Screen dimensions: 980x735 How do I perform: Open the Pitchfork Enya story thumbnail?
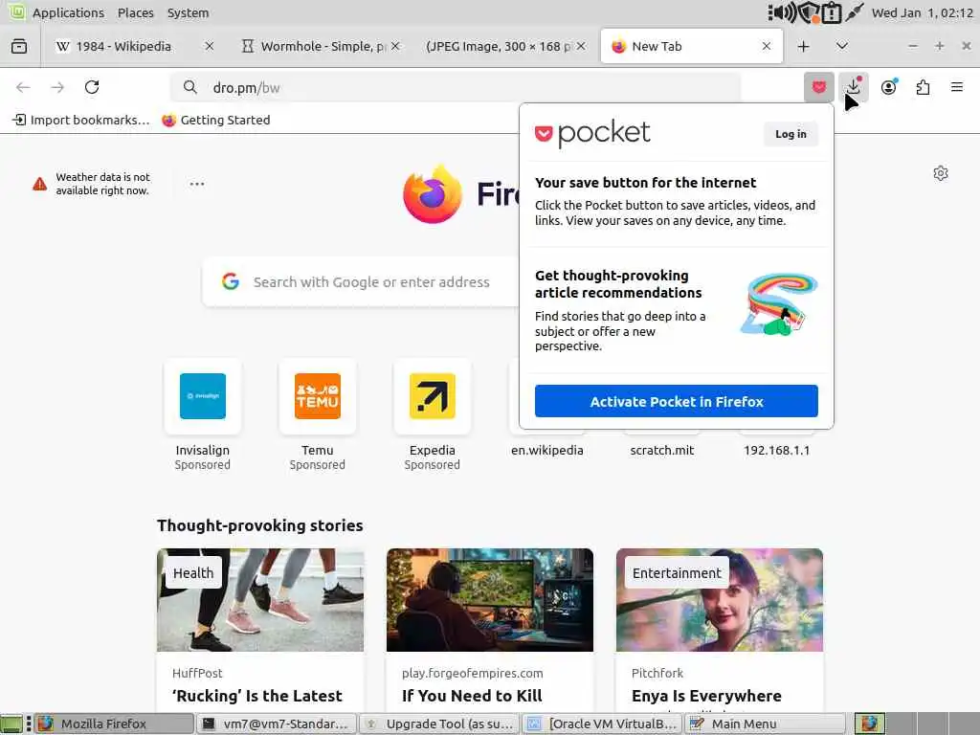[720, 600]
